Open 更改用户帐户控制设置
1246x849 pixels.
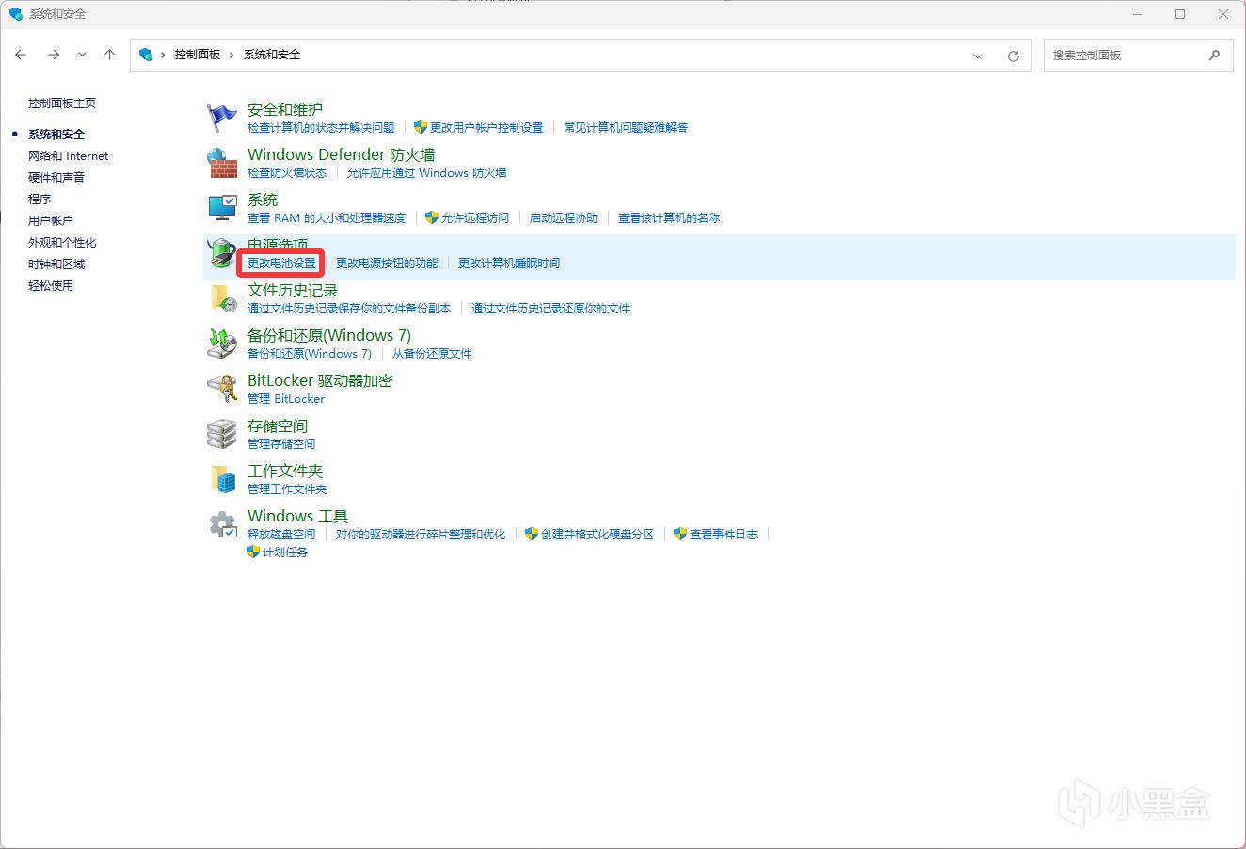click(487, 128)
